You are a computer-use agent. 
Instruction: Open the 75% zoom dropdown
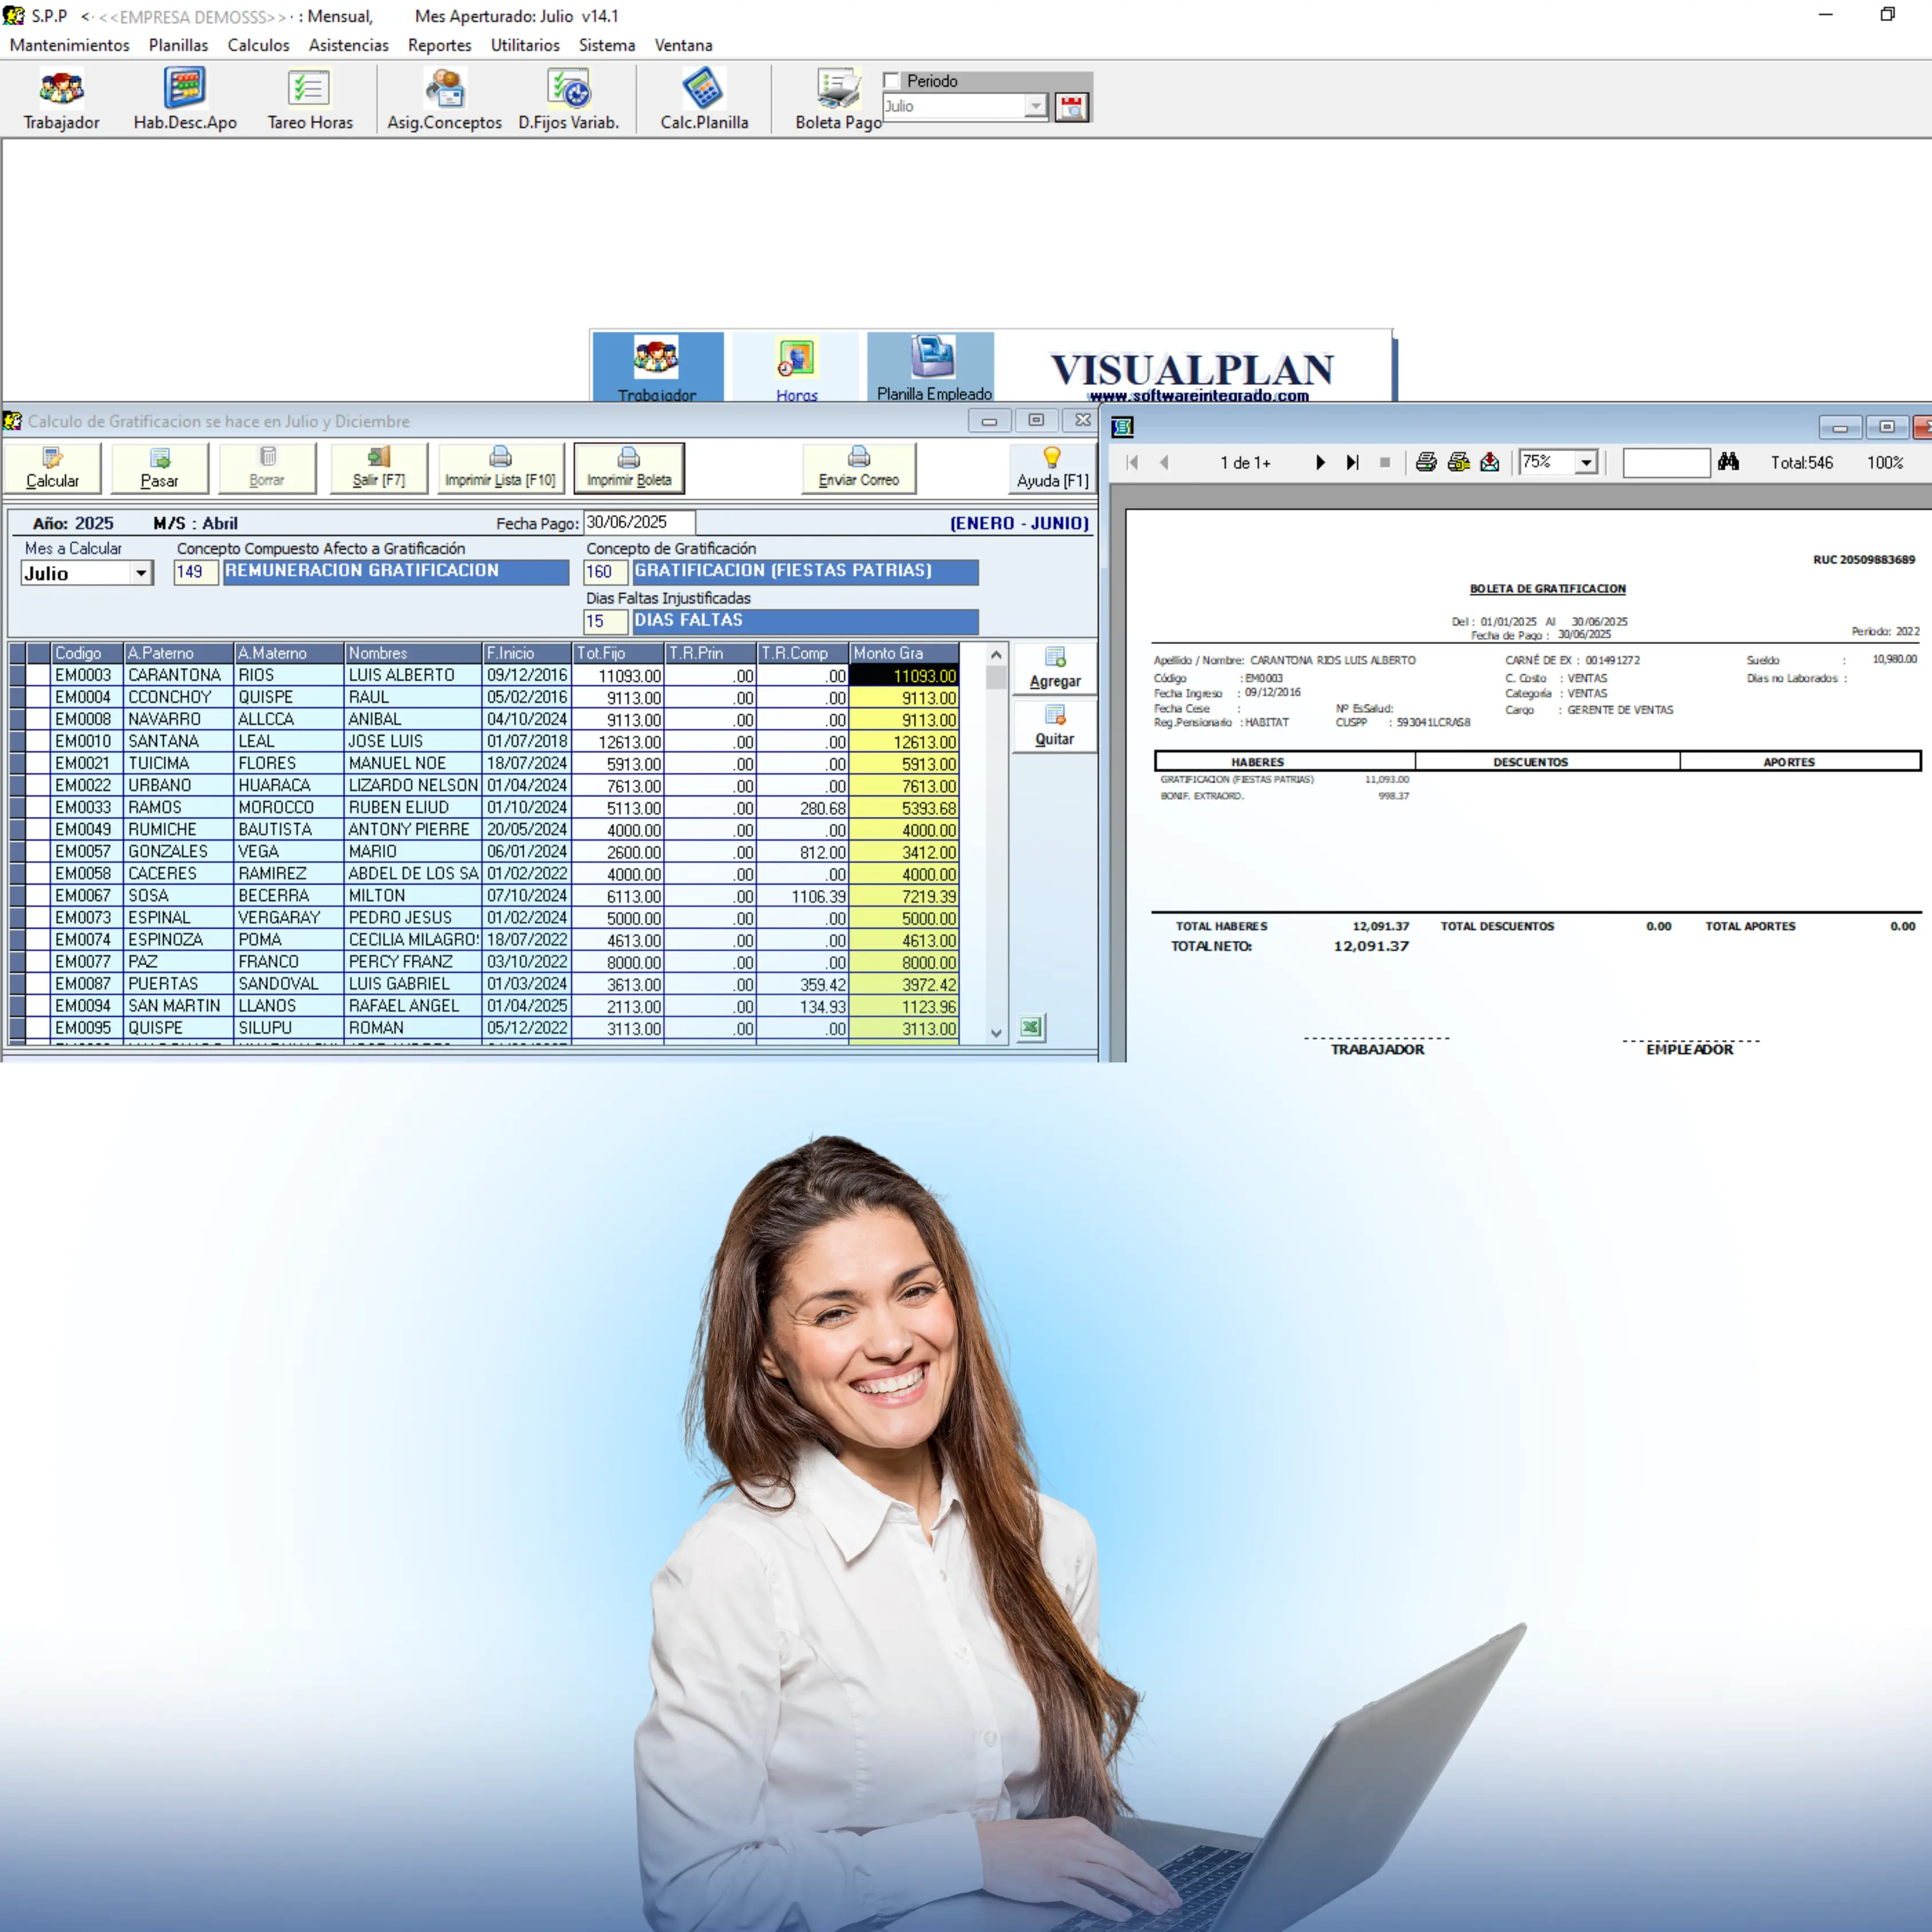point(1586,462)
